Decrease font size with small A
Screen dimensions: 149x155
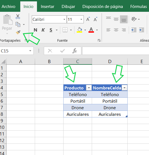(95, 19)
